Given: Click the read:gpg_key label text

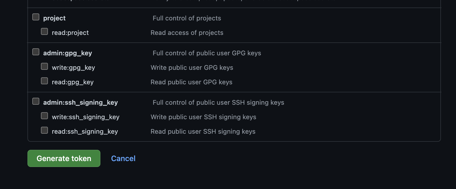Looking at the screenshot, I should [73, 82].
